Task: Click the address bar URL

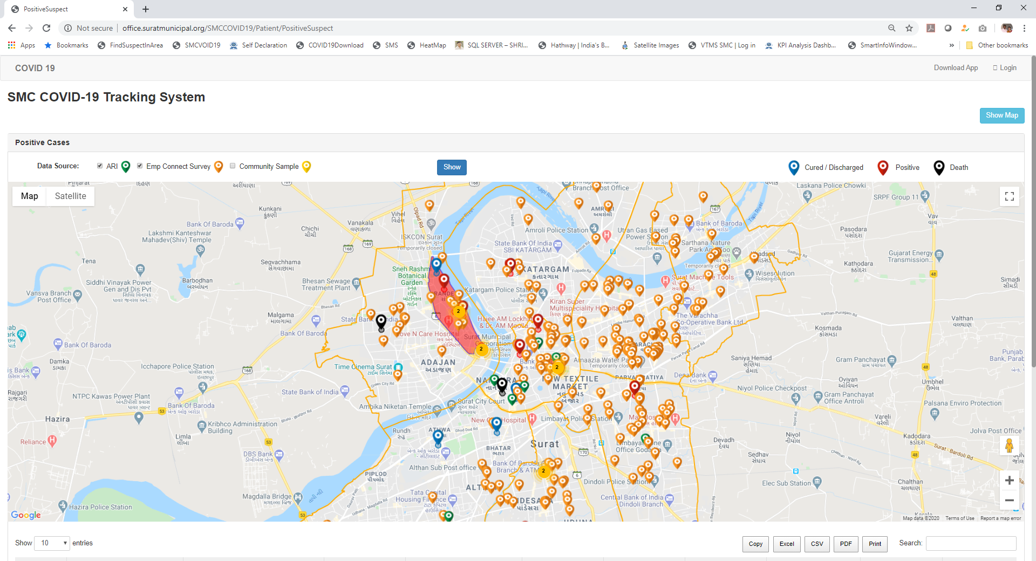Action: click(228, 28)
